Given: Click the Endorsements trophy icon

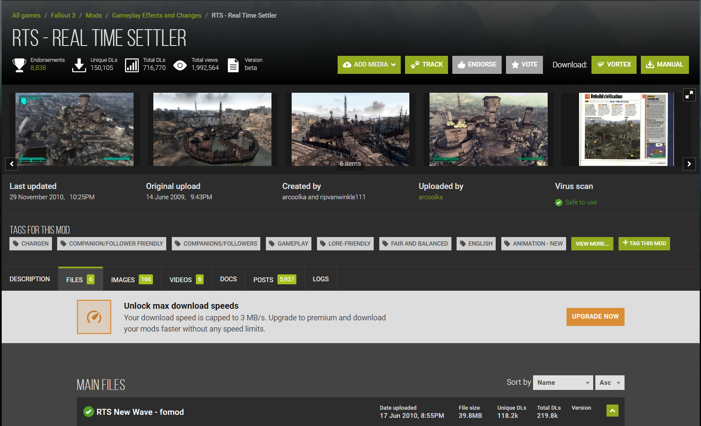Looking at the screenshot, I should pos(19,65).
